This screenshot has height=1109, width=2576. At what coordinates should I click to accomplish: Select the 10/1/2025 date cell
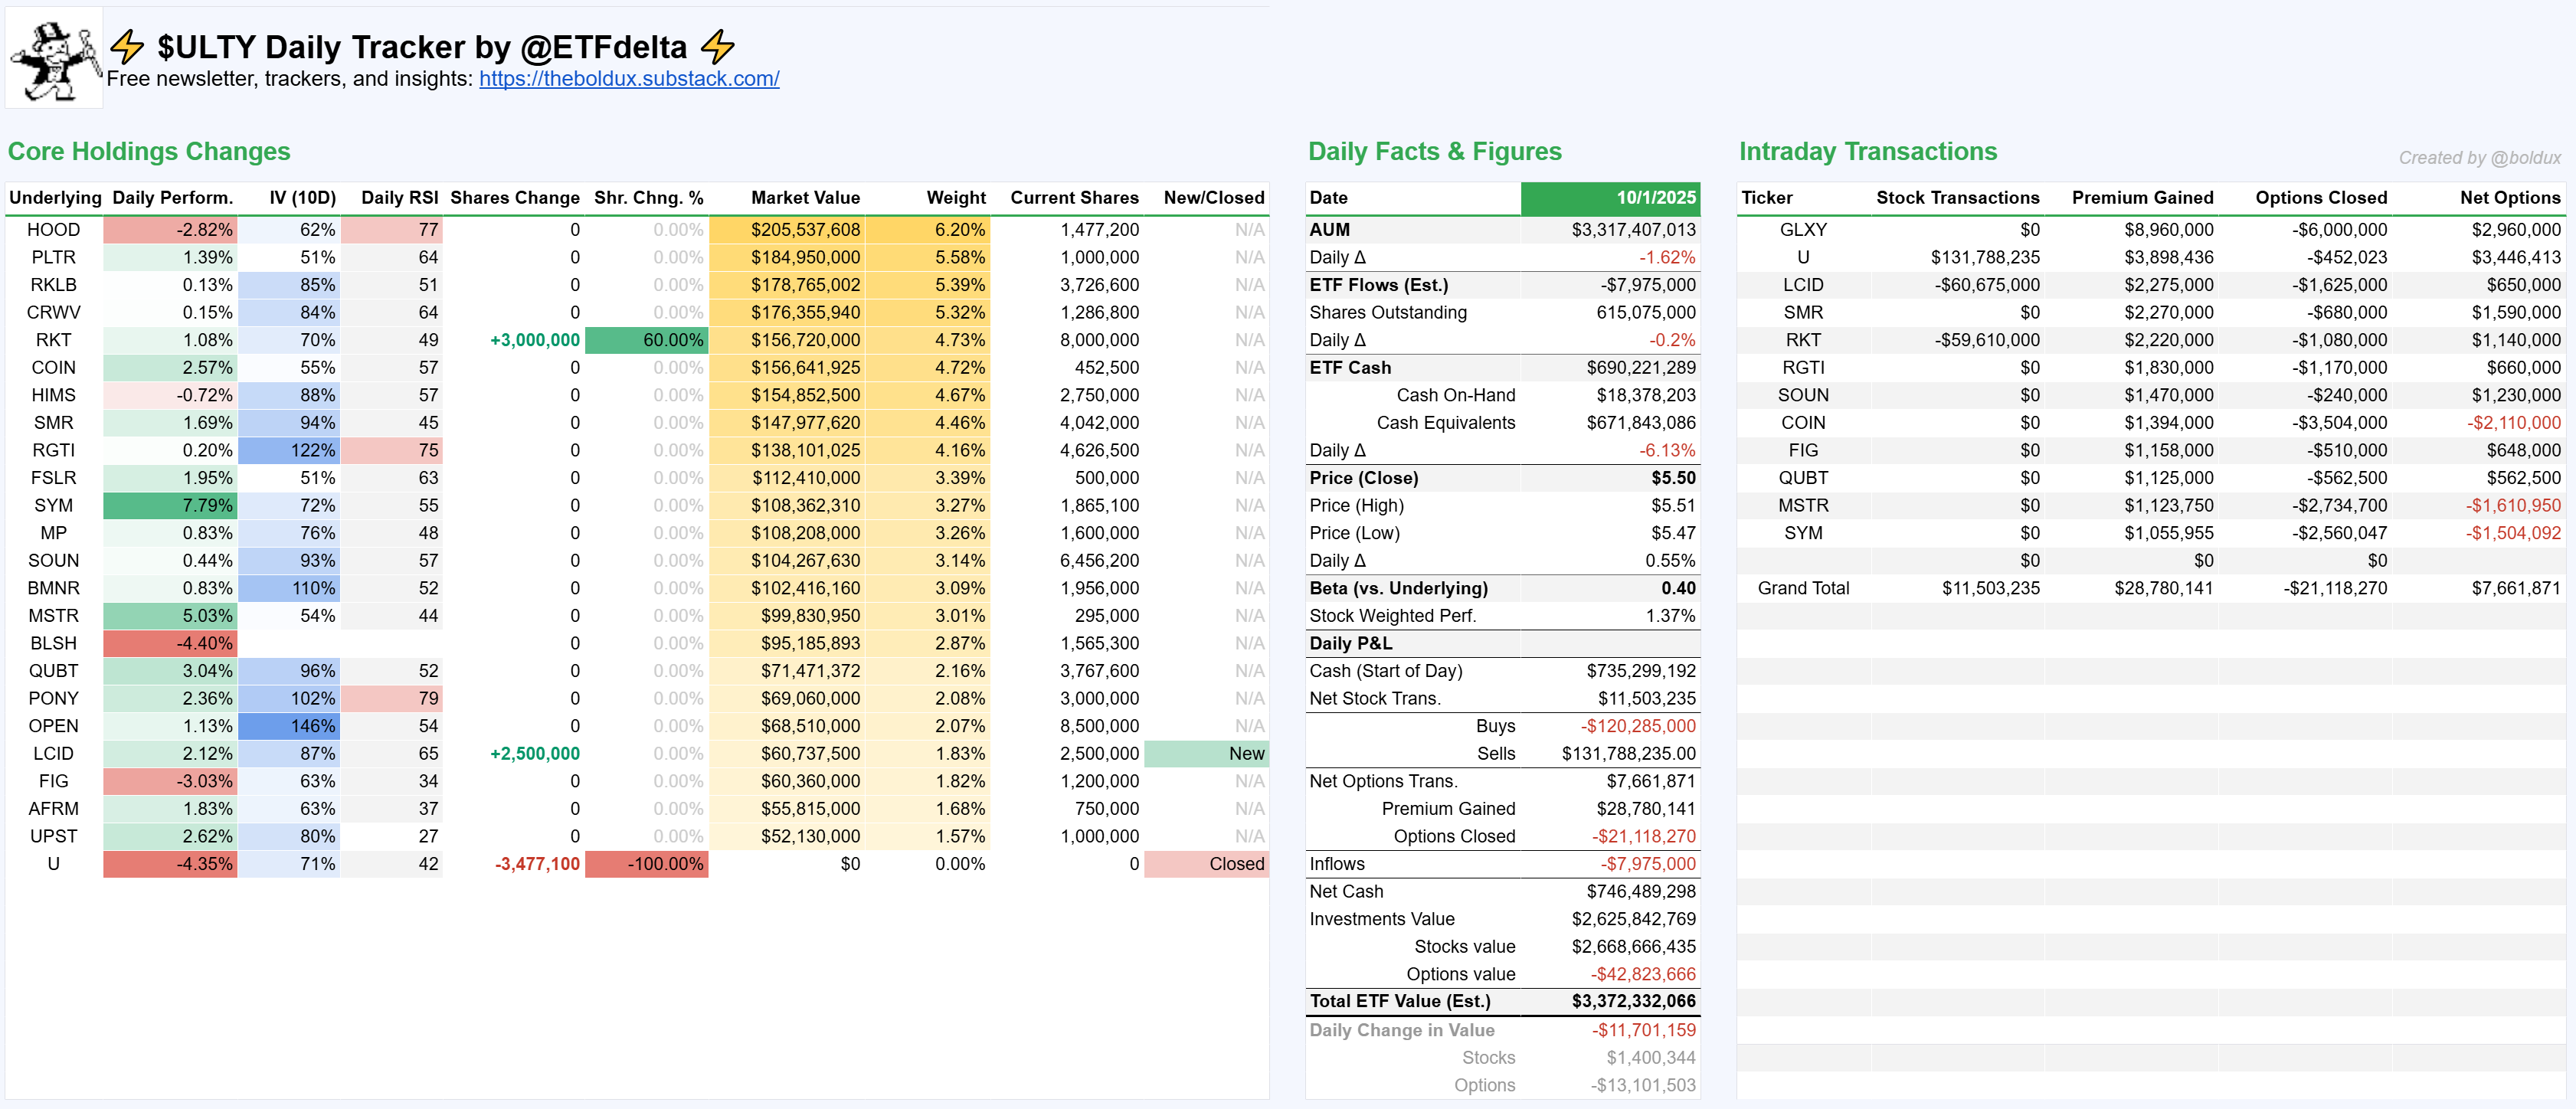pyautogui.click(x=1610, y=198)
